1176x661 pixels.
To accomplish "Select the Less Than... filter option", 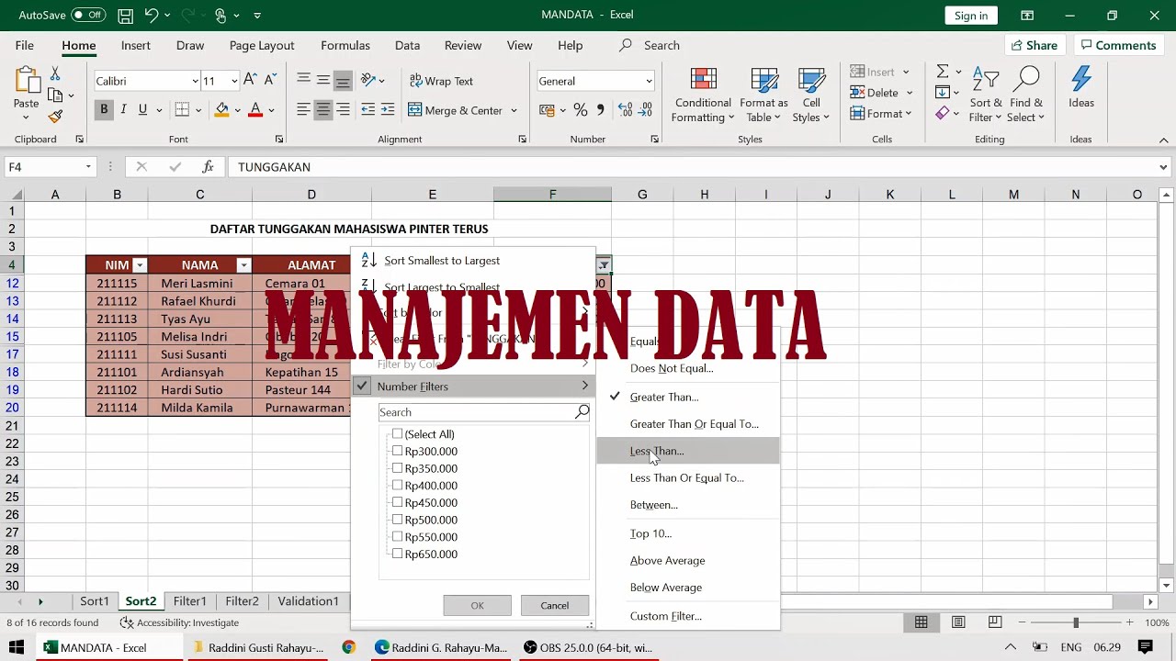I will (x=687, y=451).
